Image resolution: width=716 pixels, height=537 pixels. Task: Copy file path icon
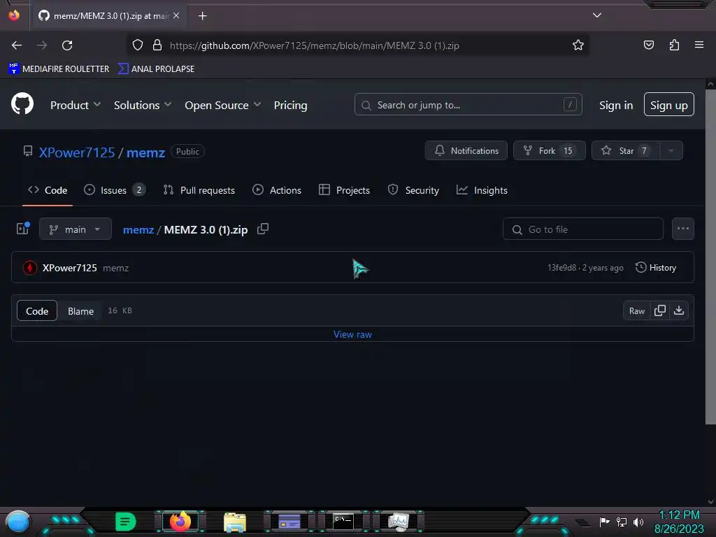click(x=263, y=229)
